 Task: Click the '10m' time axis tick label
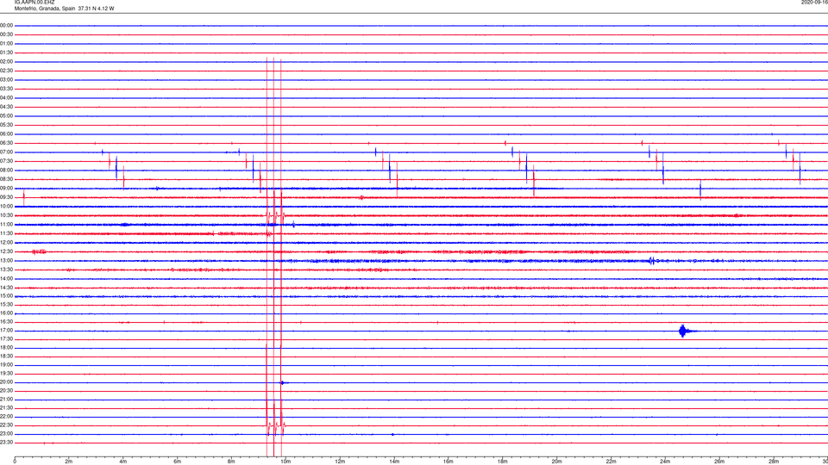[285, 462]
